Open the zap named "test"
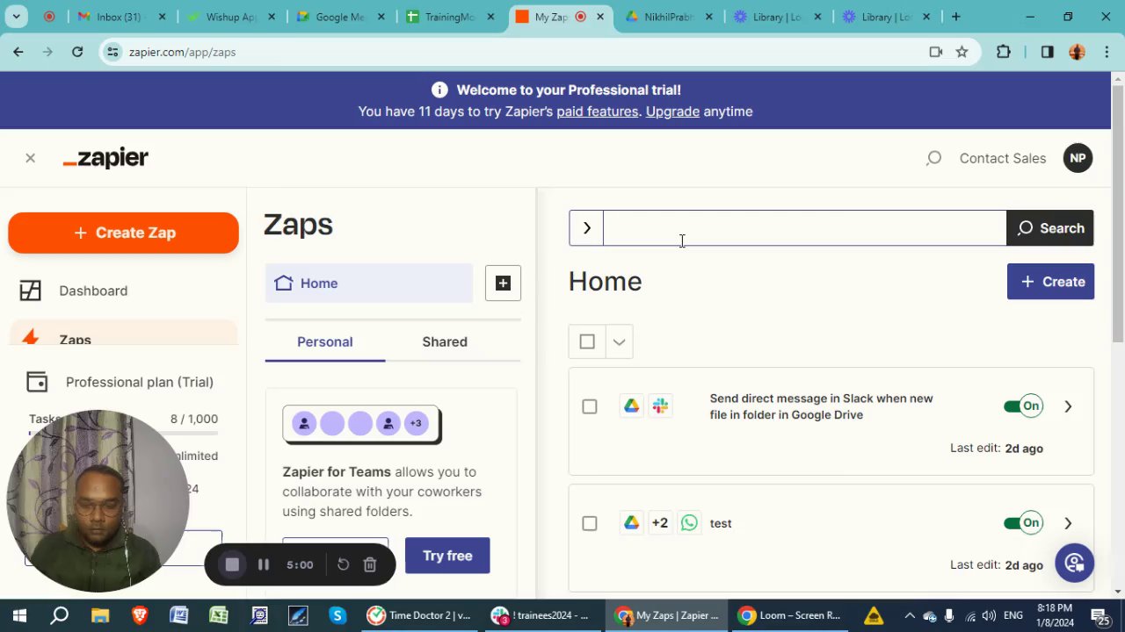 point(721,523)
